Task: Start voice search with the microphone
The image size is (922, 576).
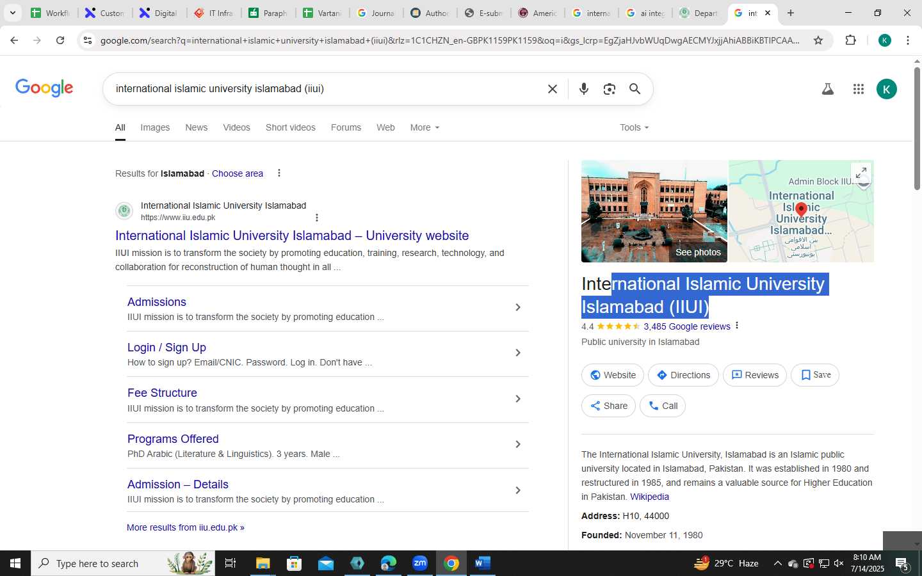Action: 583,89
